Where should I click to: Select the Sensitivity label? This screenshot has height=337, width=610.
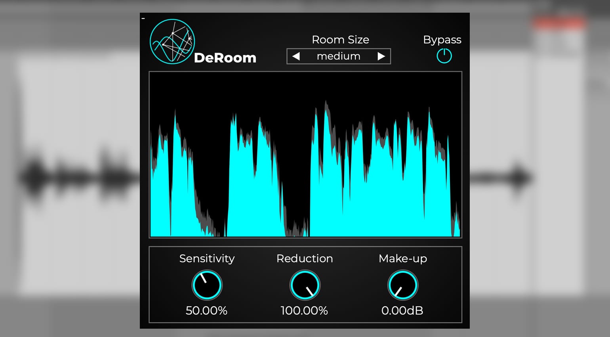tap(207, 258)
